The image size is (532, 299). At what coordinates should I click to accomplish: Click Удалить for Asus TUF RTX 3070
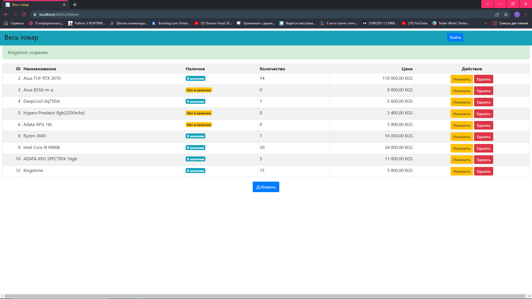coord(484,79)
